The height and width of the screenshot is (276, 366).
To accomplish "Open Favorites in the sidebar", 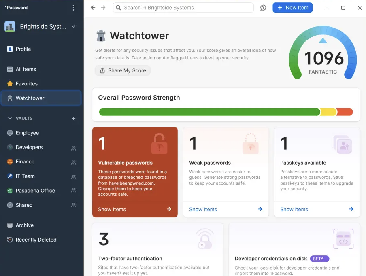I will [x=41, y=83].
